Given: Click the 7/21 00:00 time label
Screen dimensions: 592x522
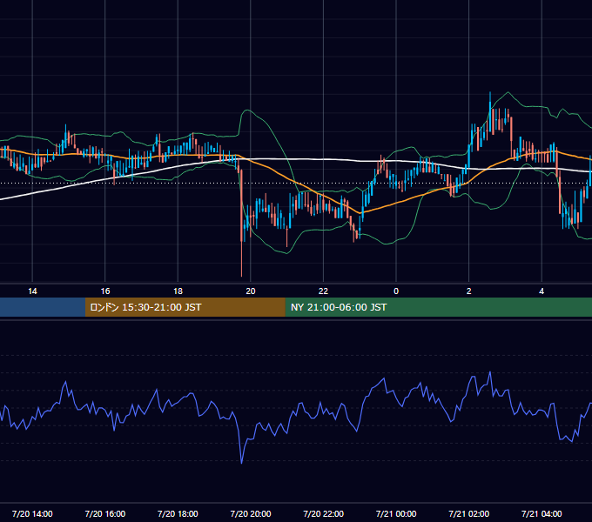Looking at the screenshot, I should 396,513.
